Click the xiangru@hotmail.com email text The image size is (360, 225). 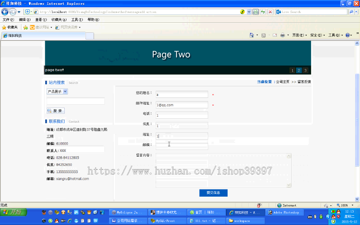click(x=72, y=179)
